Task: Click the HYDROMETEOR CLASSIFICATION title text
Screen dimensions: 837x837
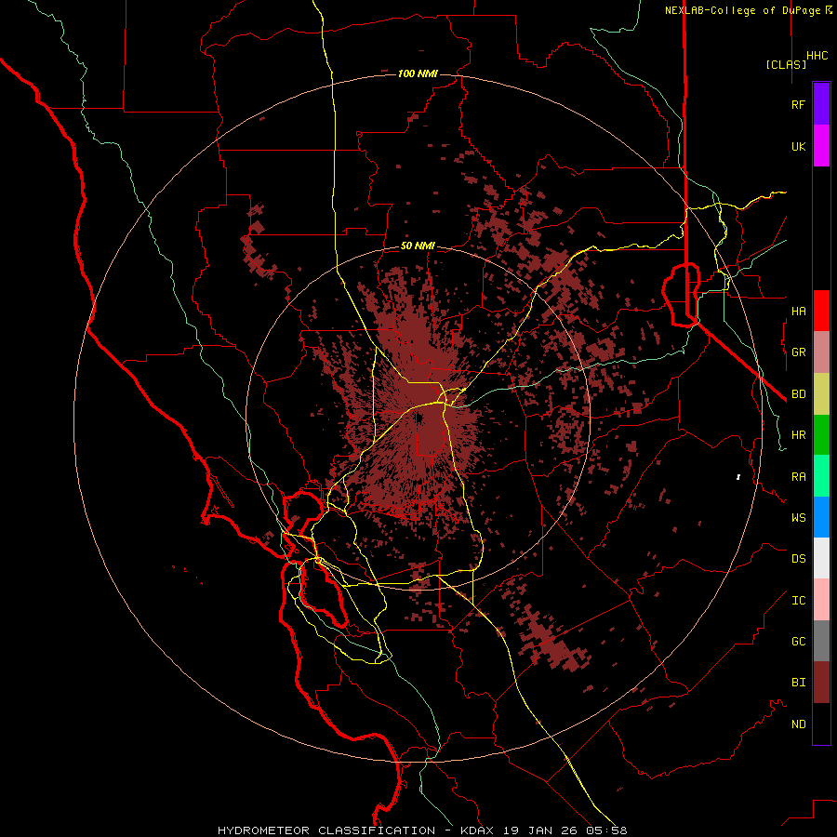Action: [x=326, y=830]
